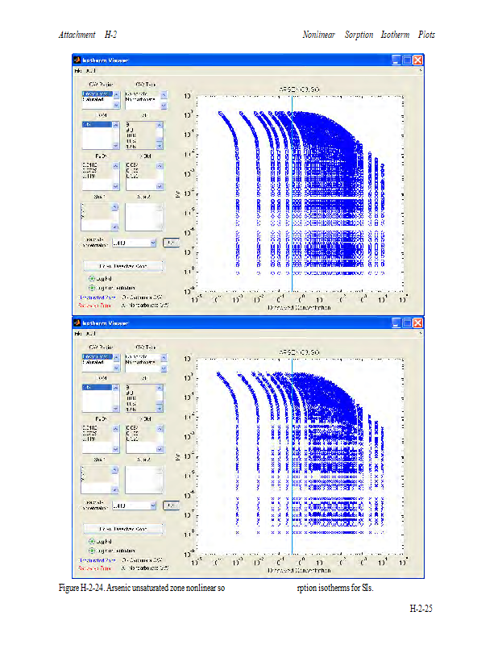The width and height of the screenshot is (498, 645).
Task: Minimize the bottom Isotherm Viewer window
Action: pos(396,322)
